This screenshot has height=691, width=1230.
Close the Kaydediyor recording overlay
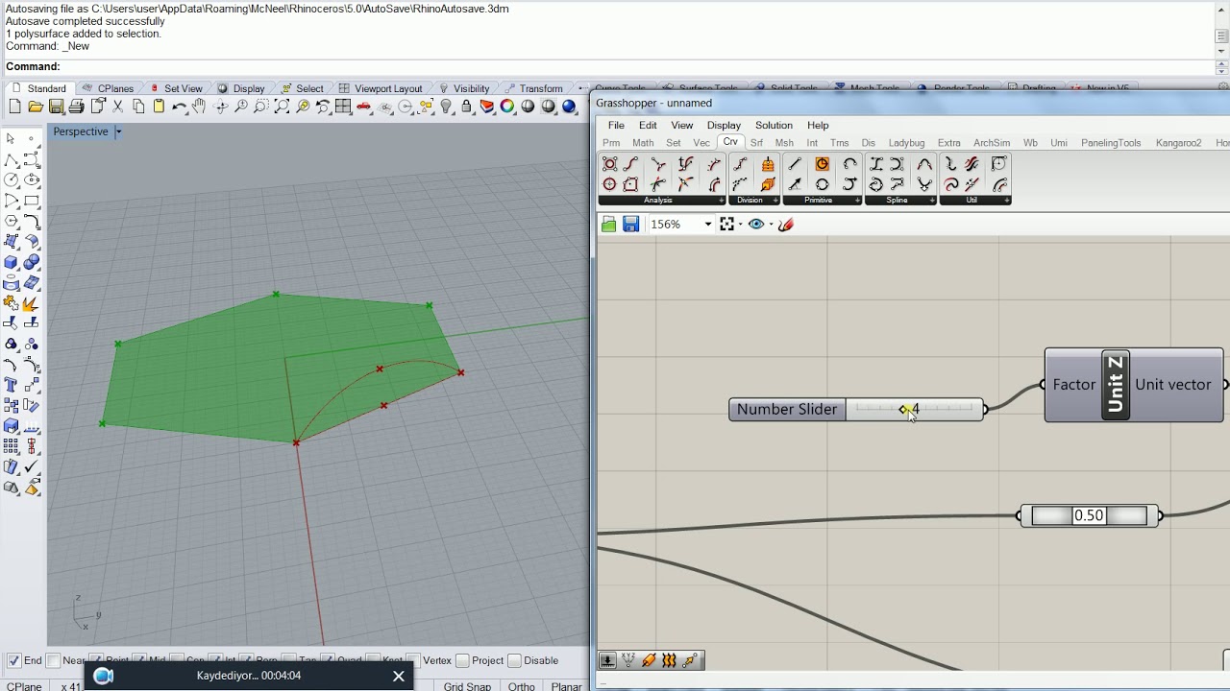point(399,676)
